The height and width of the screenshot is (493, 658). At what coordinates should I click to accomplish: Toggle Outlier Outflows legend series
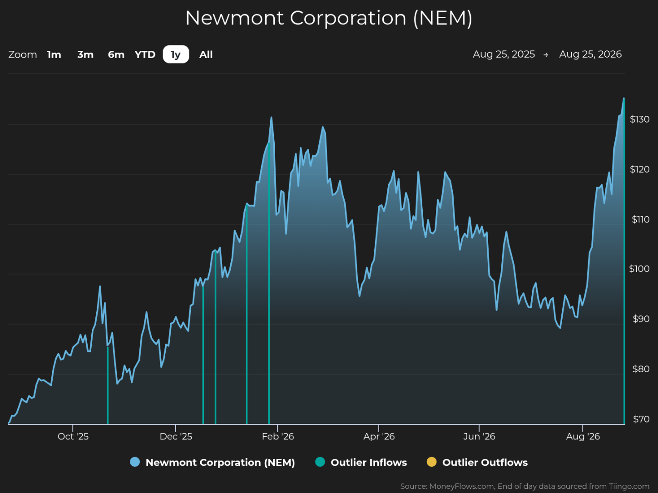click(477, 462)
